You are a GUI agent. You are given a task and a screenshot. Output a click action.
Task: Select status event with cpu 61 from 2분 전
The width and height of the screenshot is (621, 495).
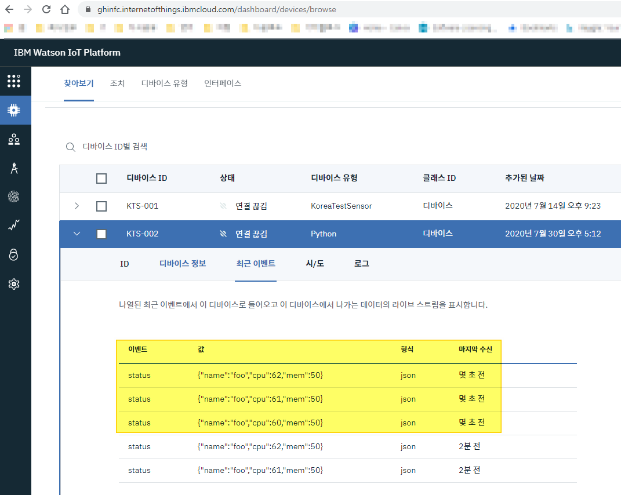pos(348,471)
